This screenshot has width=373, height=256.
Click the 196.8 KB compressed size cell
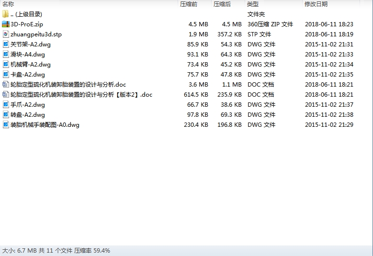[229, 125]
